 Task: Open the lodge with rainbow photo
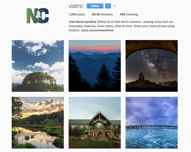click(95, 123)
